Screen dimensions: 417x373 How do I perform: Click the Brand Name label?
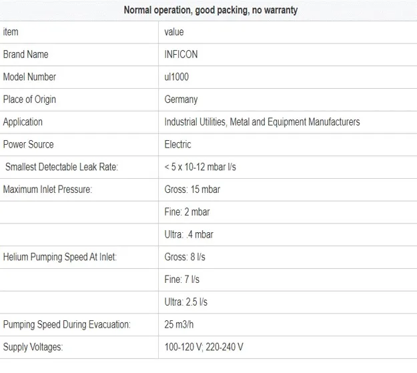click(x=26, y=55)
